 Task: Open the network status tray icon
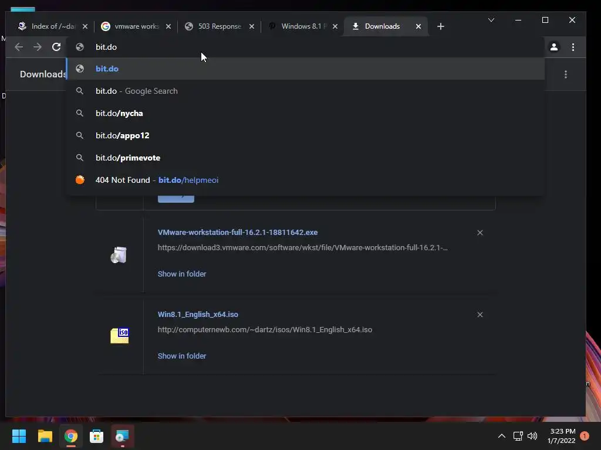click(x=518, y=436)
